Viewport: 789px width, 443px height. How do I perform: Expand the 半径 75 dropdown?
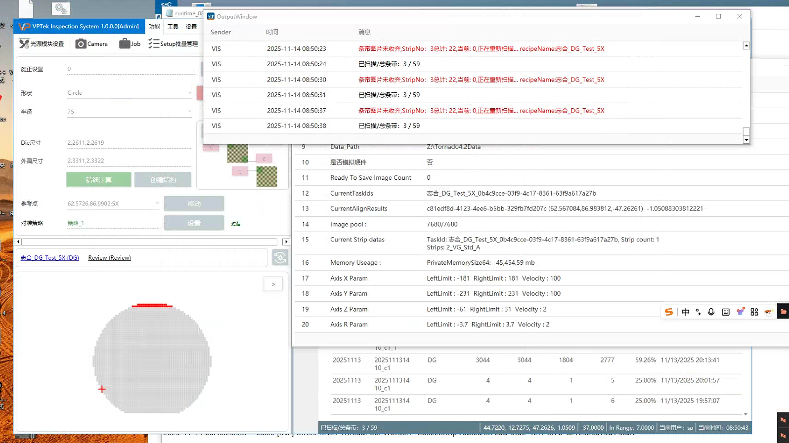click(189, 112)
